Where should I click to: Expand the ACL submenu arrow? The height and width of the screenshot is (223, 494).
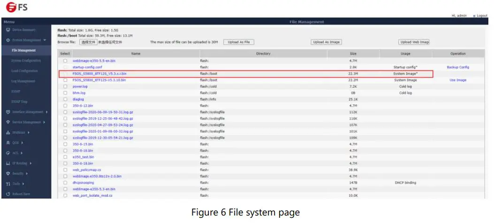[22, 153]
